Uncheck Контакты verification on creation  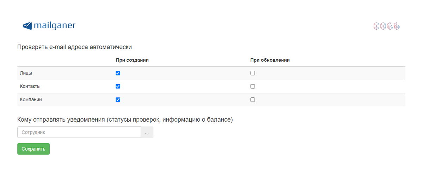coord(118,86)
